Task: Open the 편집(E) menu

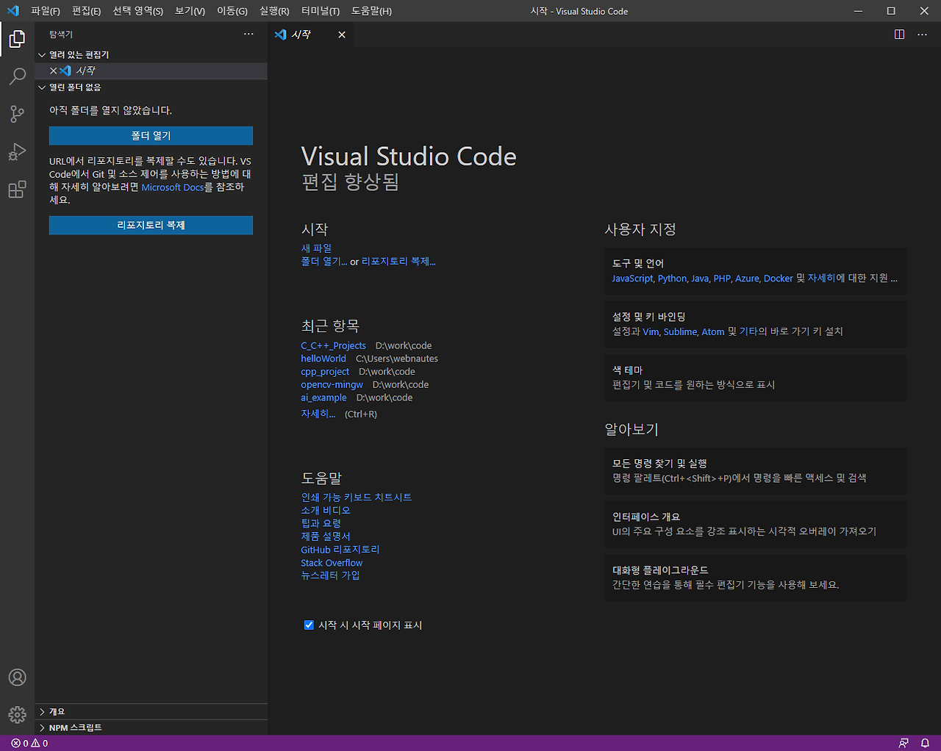Action: pyautogui.click(x=86, y=11)
